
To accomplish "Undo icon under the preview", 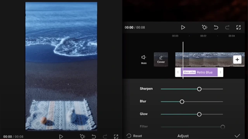I will (94, 136).
